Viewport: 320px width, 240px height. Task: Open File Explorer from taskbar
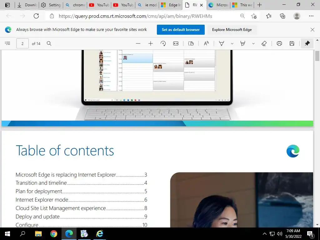(x=38, y=234)
